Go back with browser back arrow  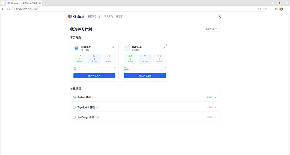click(3, 9)
